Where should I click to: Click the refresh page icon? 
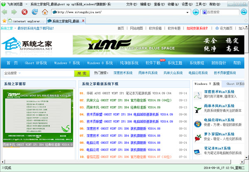(x=34, y=12)
